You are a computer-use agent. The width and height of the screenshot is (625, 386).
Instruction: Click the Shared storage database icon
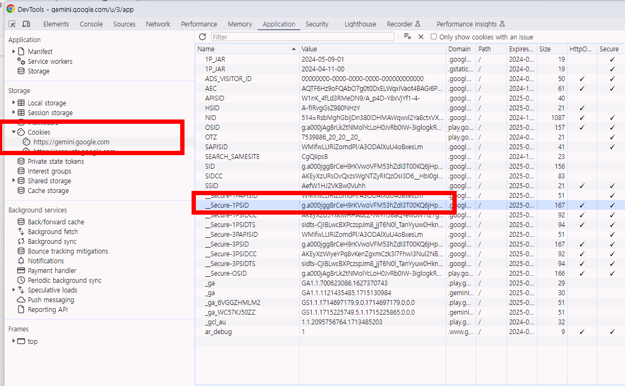(21, 181)
